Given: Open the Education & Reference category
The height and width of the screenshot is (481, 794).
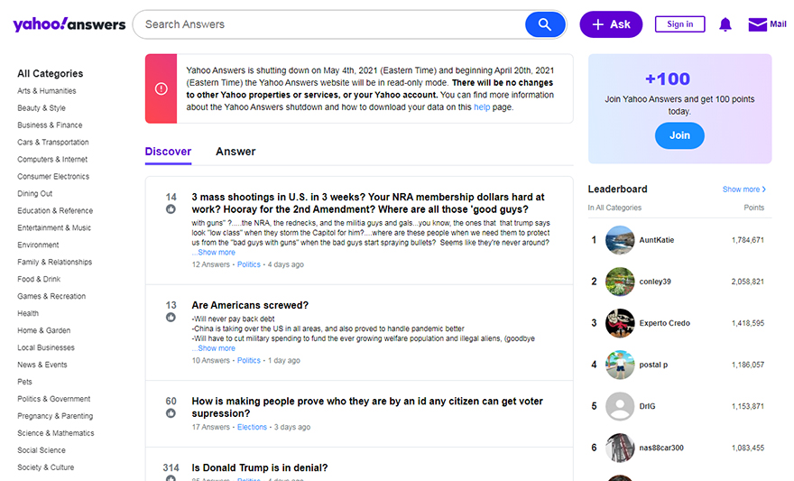Looking at the screenshot, I should (x=55, y=210).
